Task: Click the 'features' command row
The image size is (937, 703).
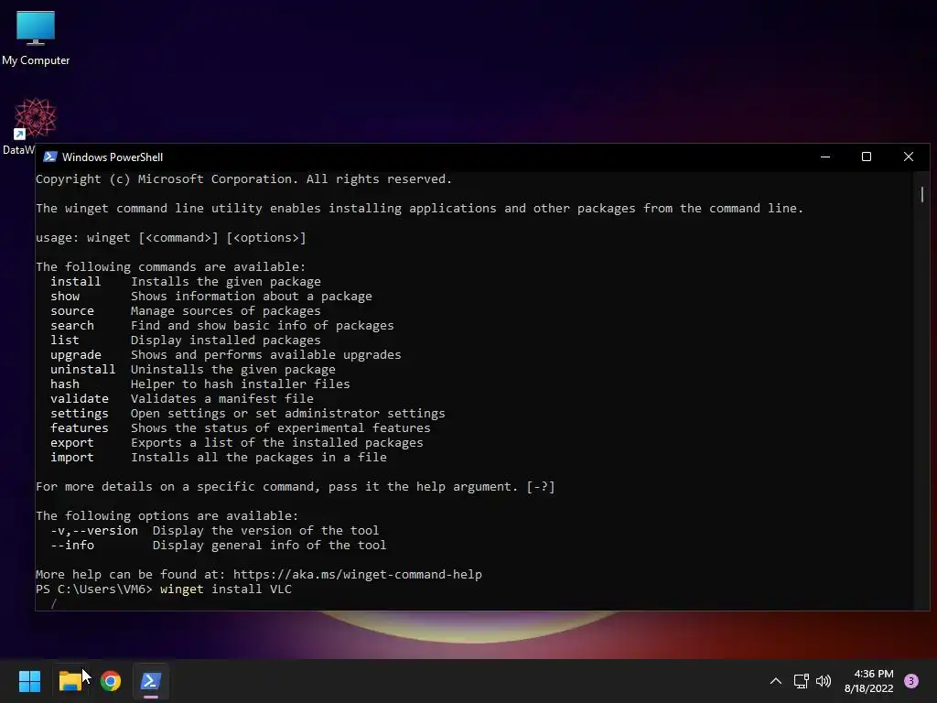Action: point(241,428)
